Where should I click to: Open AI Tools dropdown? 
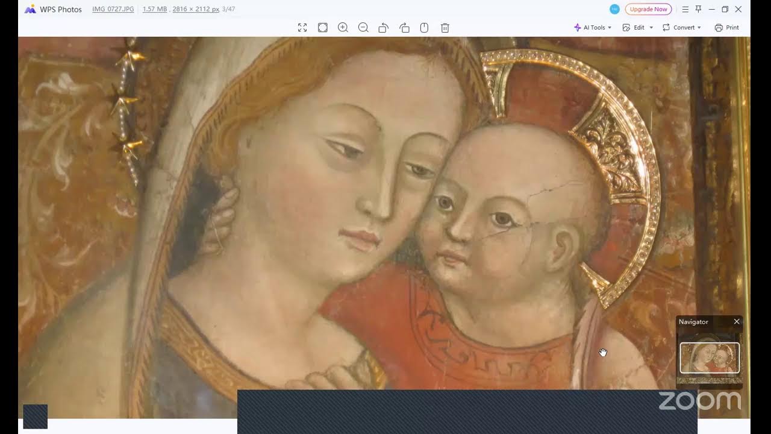[593, 28]
